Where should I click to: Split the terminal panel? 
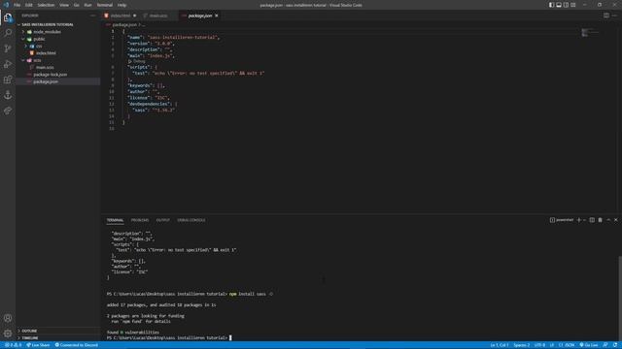[x=592, y=220]
